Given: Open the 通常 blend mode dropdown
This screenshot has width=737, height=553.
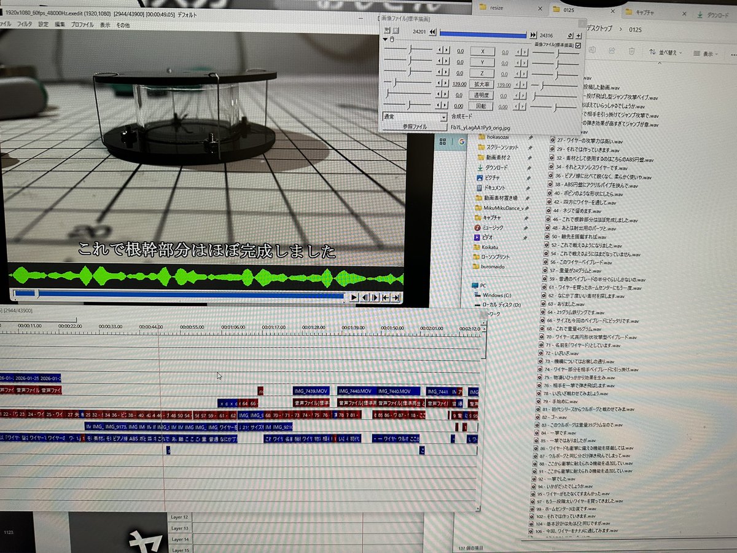Looking at the screenshot, I should (x=415, y=116).
